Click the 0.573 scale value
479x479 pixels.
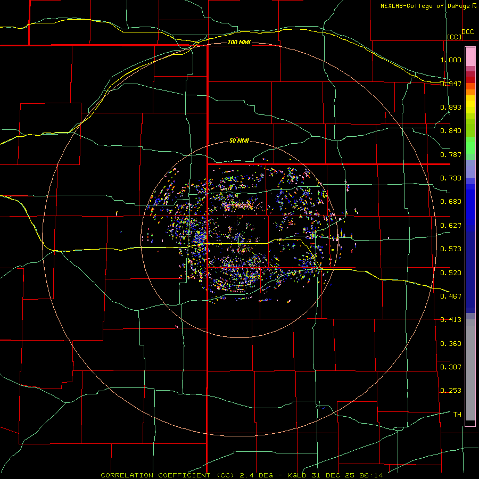click(x=451, y=249)
